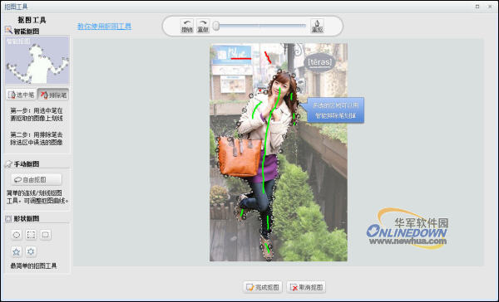
Task: Select the rounded rectangle shape cutout icon
Action: 46,235
